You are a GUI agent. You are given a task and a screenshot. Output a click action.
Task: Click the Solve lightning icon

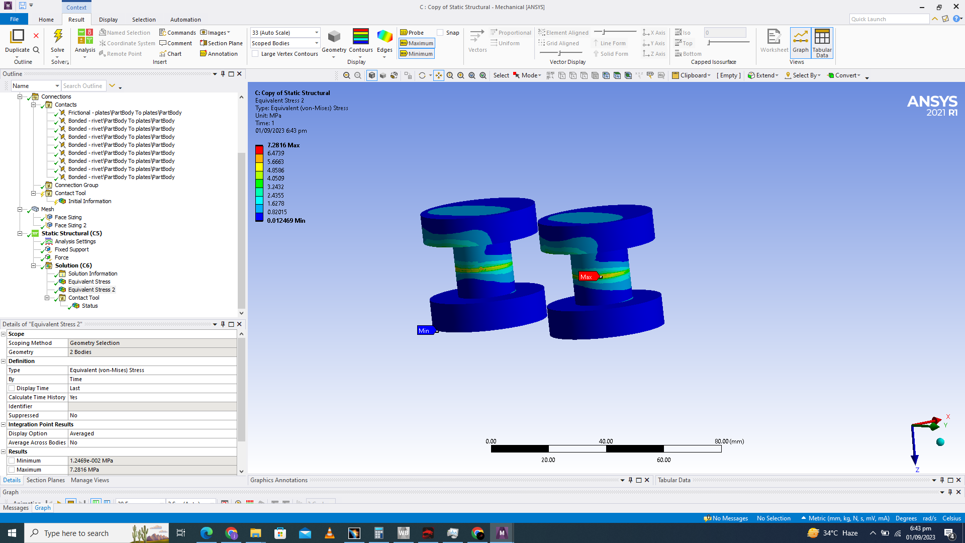point(58,36)
